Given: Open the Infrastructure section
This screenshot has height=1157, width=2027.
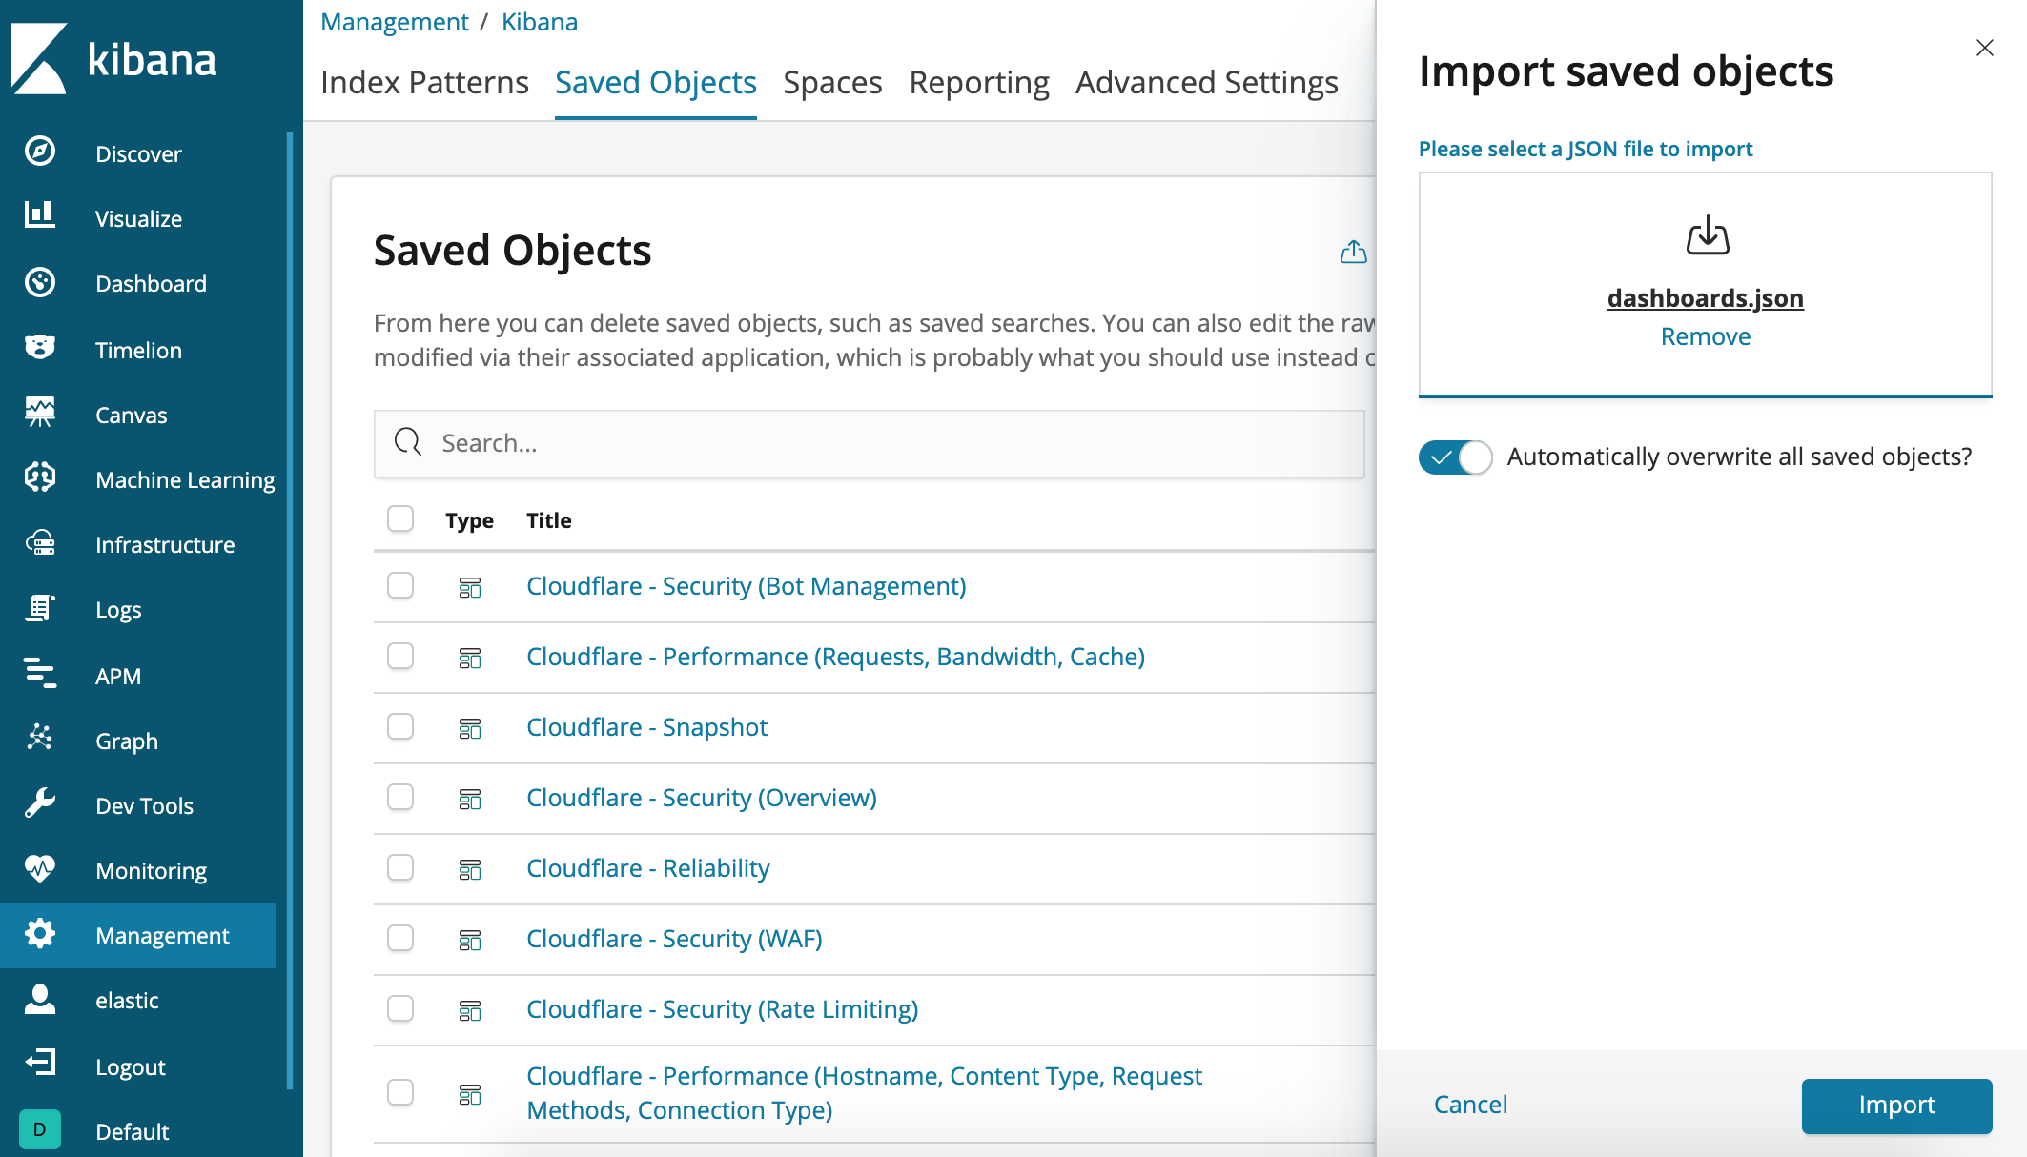Looking at the screenshot, I should point(40,543).
